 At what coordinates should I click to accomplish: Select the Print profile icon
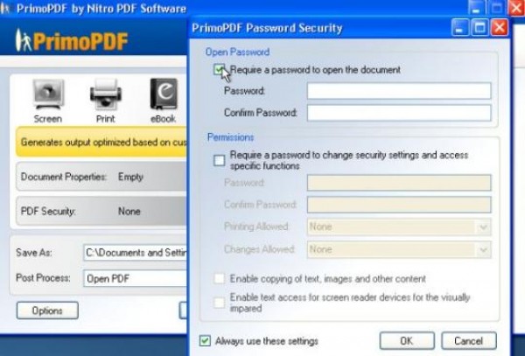tap(106, 94)
